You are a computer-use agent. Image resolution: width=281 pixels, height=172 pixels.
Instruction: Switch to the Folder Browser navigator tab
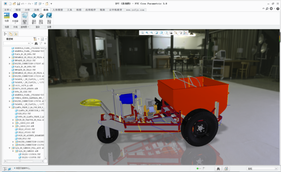11,34
